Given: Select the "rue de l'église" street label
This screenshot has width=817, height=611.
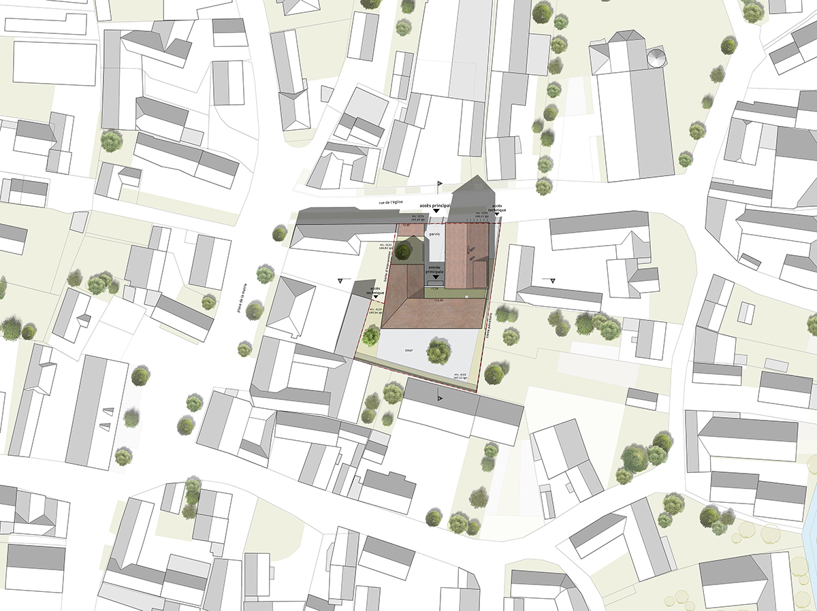Looking at the screenshot, I should (x=391, y=203).
